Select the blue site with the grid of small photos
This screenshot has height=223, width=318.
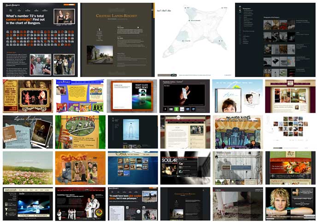(x=133, y=168)
